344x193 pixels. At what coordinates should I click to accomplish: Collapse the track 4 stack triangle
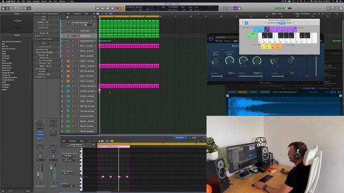pyautogui.click(x=65, y=41)
